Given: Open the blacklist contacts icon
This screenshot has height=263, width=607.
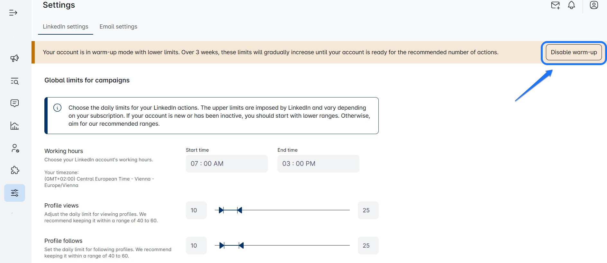Looking at the screenshot, I should tap(14, 148).
